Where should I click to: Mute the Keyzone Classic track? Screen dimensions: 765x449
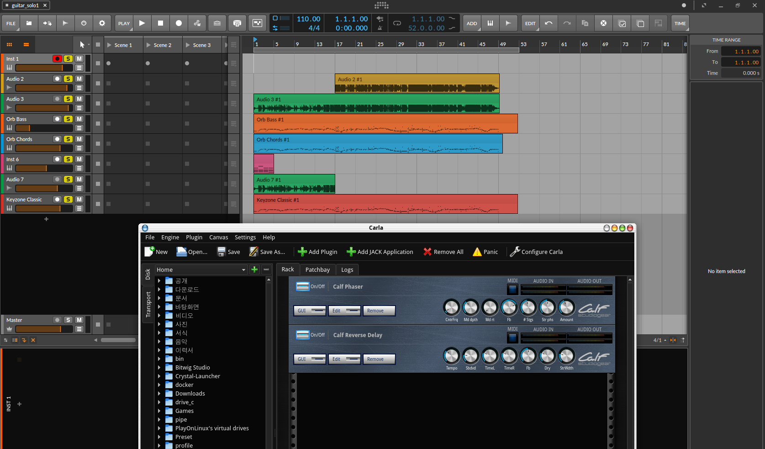[x=79, y=199]
